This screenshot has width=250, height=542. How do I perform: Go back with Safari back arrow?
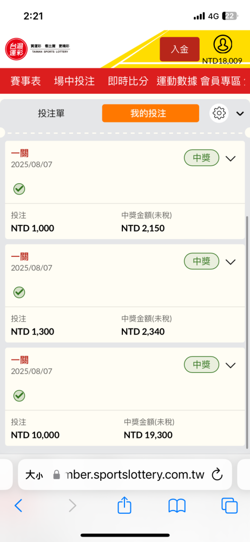(18, 506)
